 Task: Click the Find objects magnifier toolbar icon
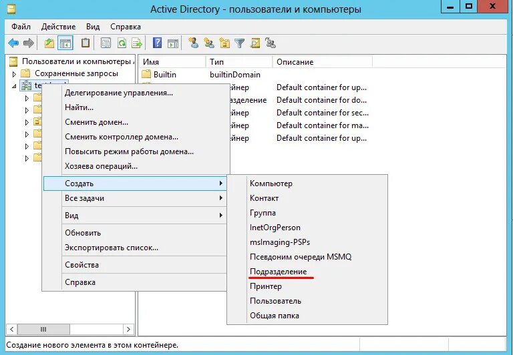[x=255, y=43]
